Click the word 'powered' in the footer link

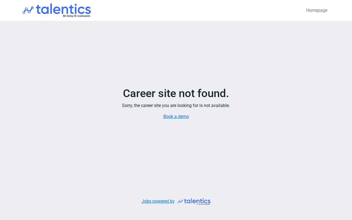pos(161,201)
